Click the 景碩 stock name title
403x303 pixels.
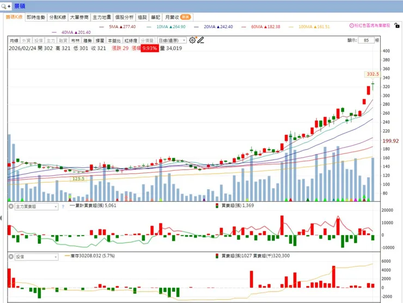click(x=20, y=6)
